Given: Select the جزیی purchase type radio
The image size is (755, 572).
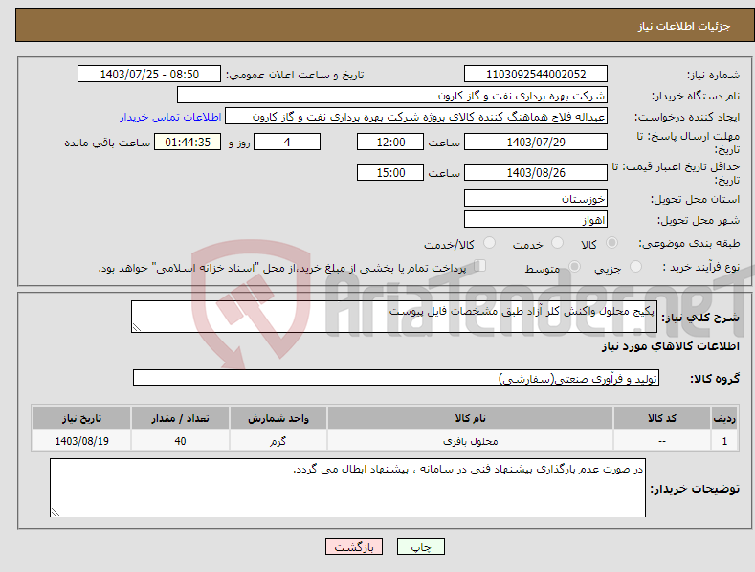Looking at the screenshot, I should (x=635, y=266).
